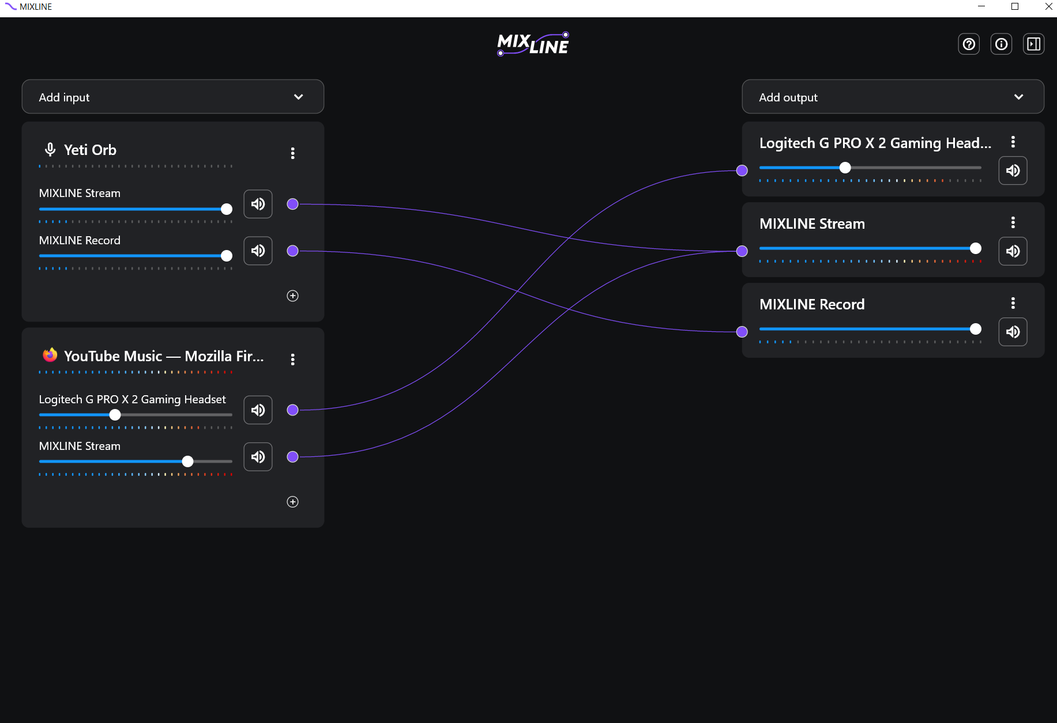Open the info icon in header
This screenshot has height=723, width=1057.
(x=1001, y=44)
